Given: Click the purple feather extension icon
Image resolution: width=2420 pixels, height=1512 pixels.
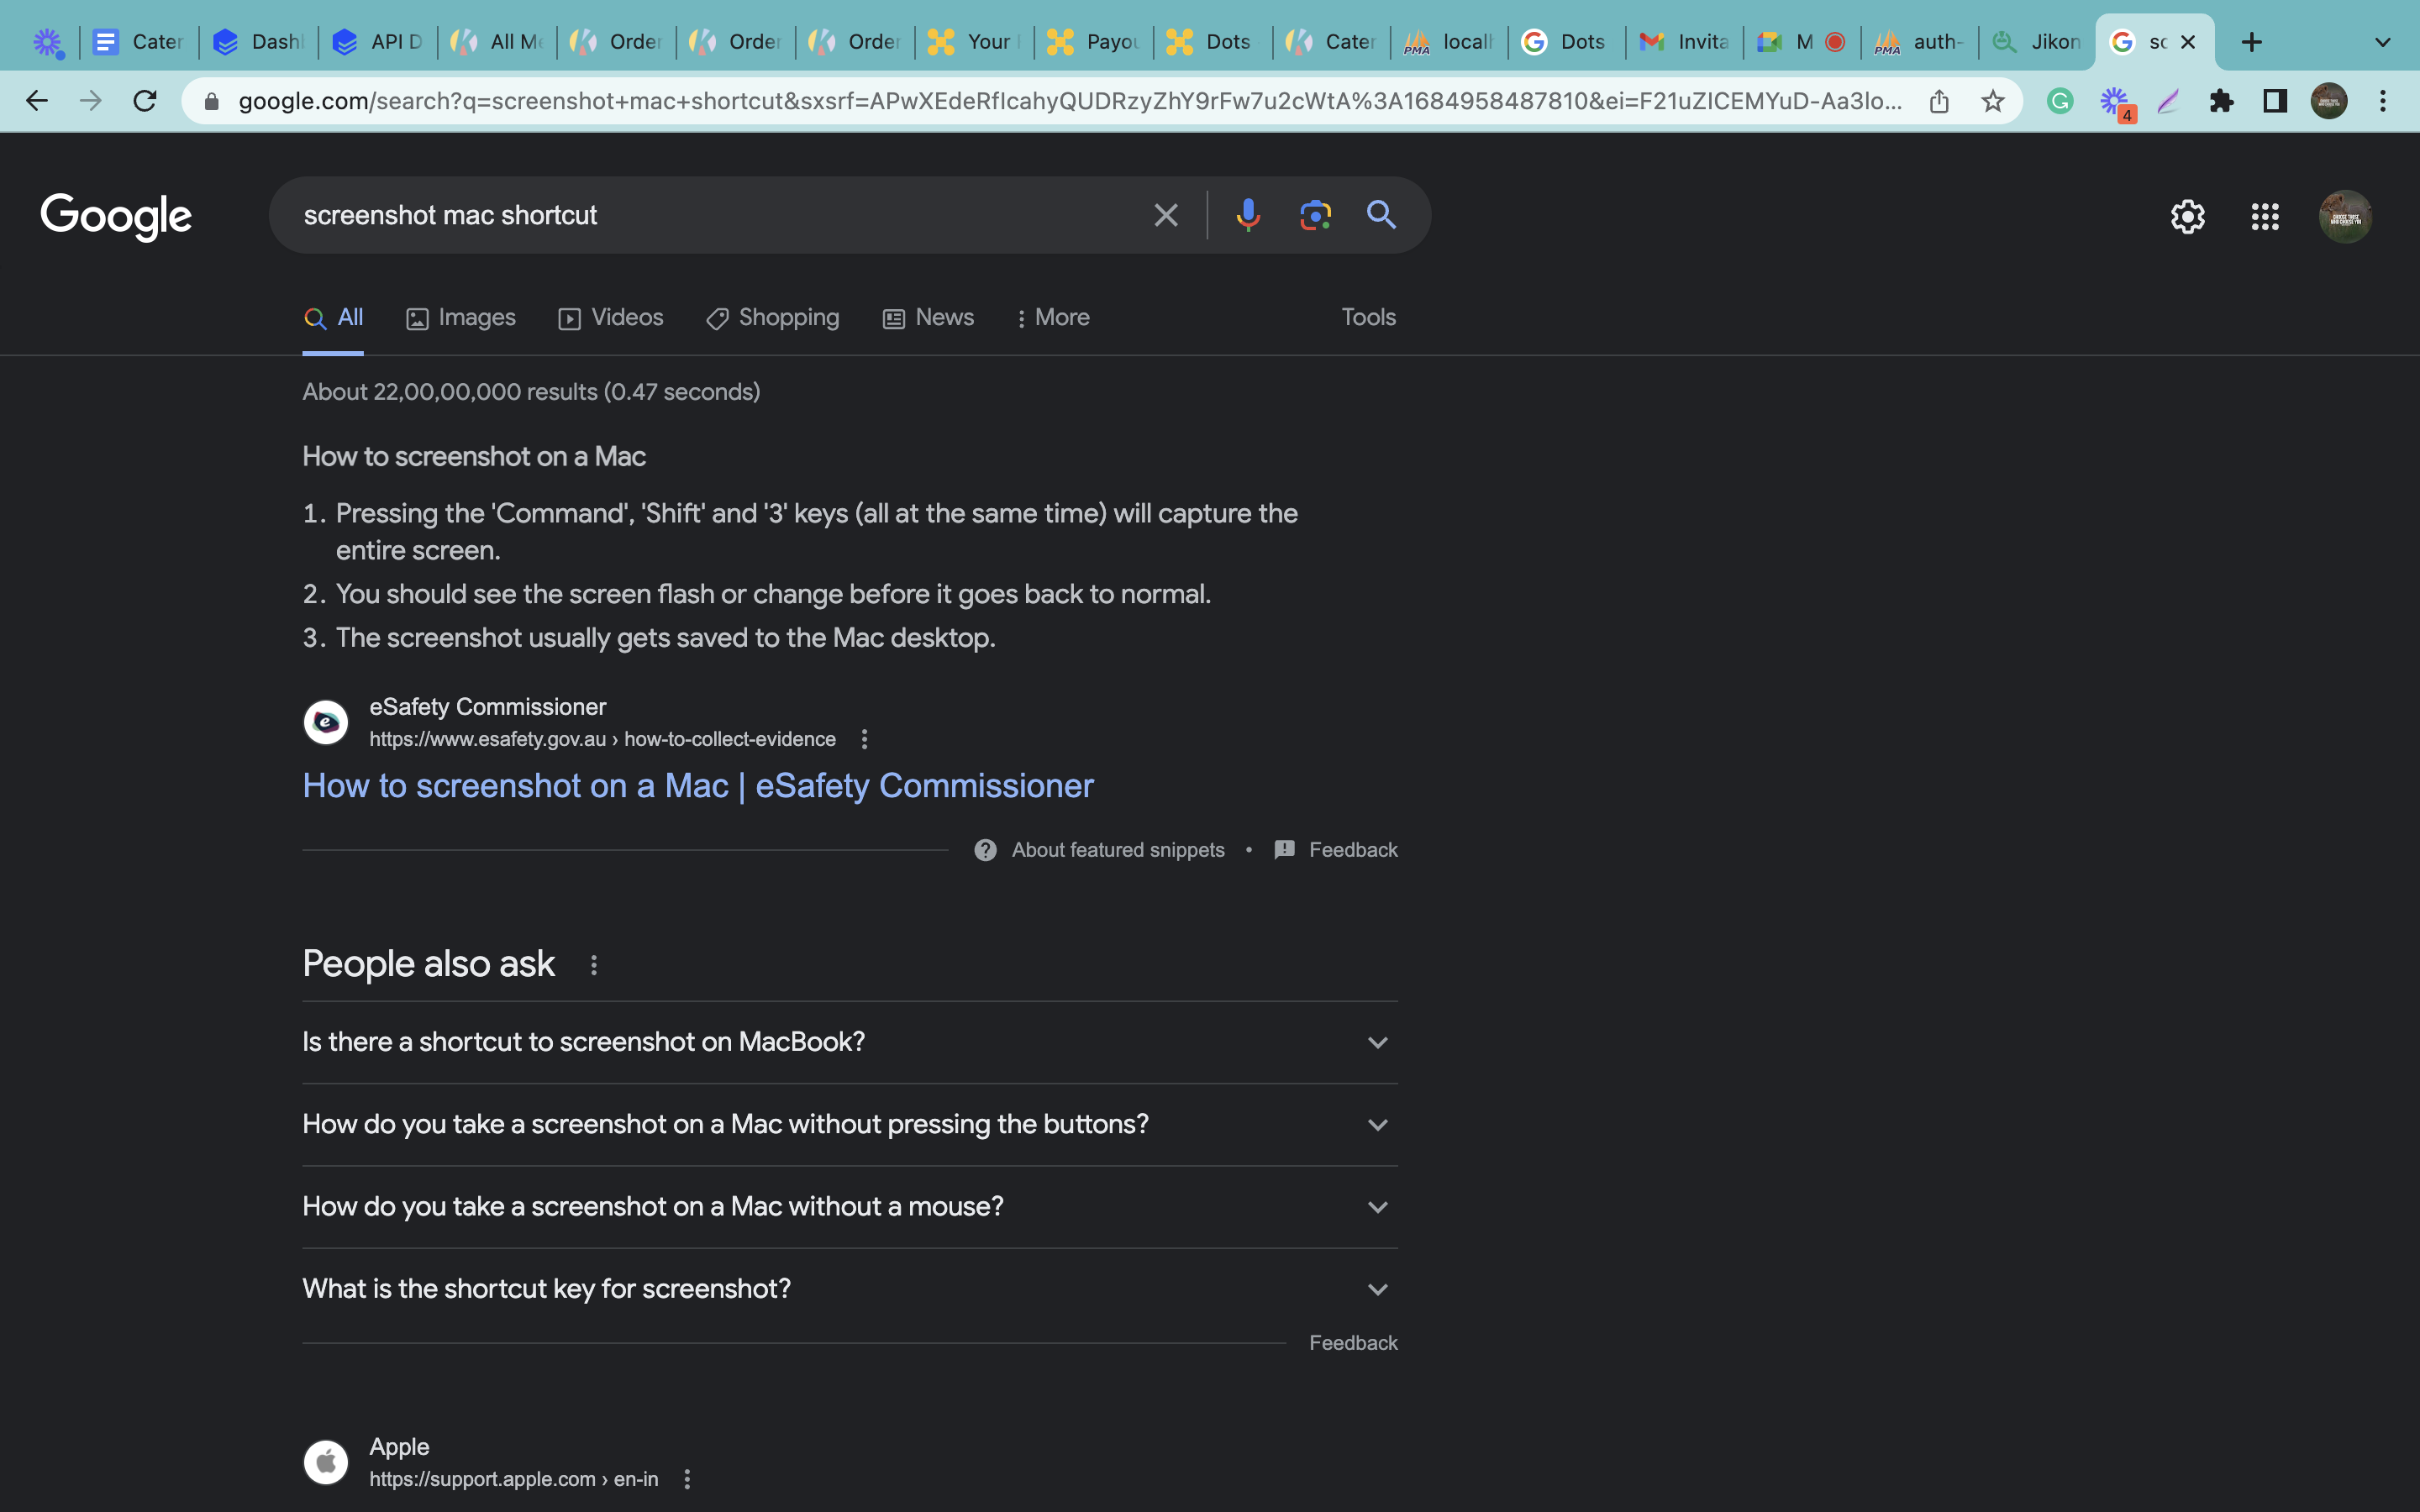Looking at the screenshot, I should click(x=2168, y=101).
